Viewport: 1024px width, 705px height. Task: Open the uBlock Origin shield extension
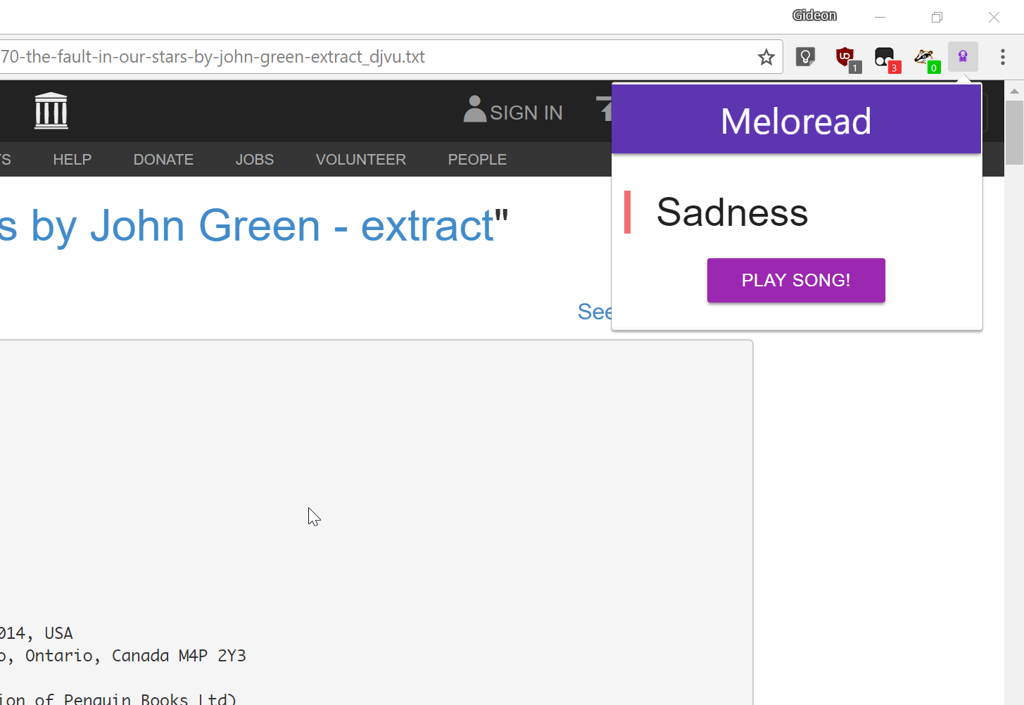[x=847, y=58]
